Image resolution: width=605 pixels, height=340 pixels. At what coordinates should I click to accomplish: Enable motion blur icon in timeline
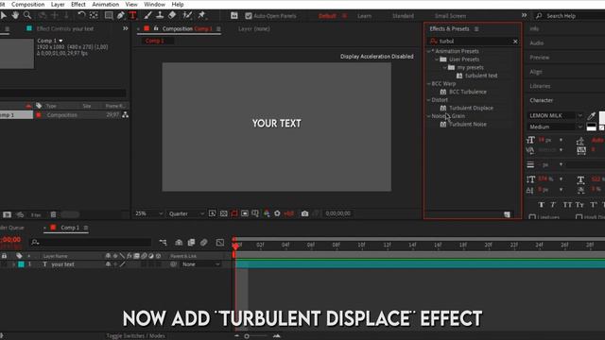click(x=204, y=242)
